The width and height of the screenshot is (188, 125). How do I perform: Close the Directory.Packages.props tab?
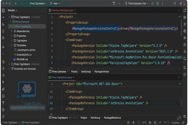(x=75, y=10)
